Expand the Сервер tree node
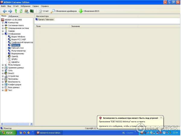The height and width of the screenshot is (136, 181). 3,31
